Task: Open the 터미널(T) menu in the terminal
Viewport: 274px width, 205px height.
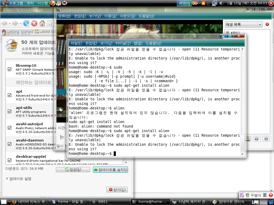Action: click(x=123, y=43)
